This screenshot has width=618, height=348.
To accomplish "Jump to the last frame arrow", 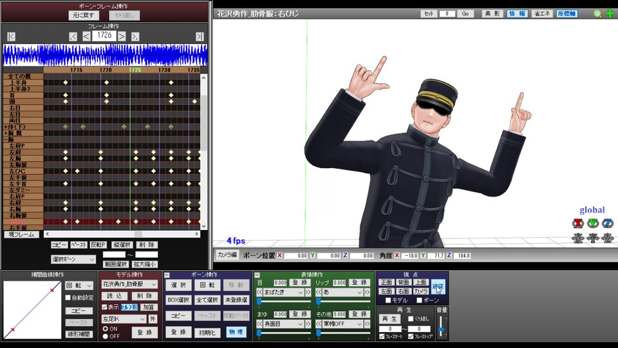I will [x=200, y=37].
